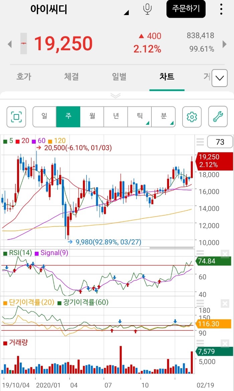Open the 틱 tick period dropdown

pos(140,117)
